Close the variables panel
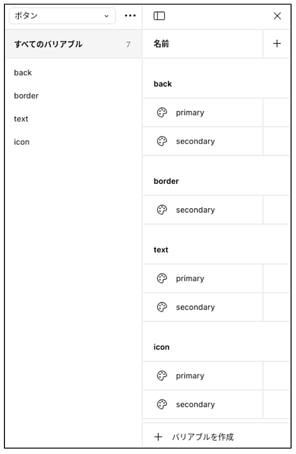This screenshot has height=454, width=296. pos(277,16)
